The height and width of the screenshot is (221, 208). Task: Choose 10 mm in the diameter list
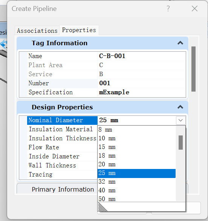pyautogui.click(x=137, y=138)
